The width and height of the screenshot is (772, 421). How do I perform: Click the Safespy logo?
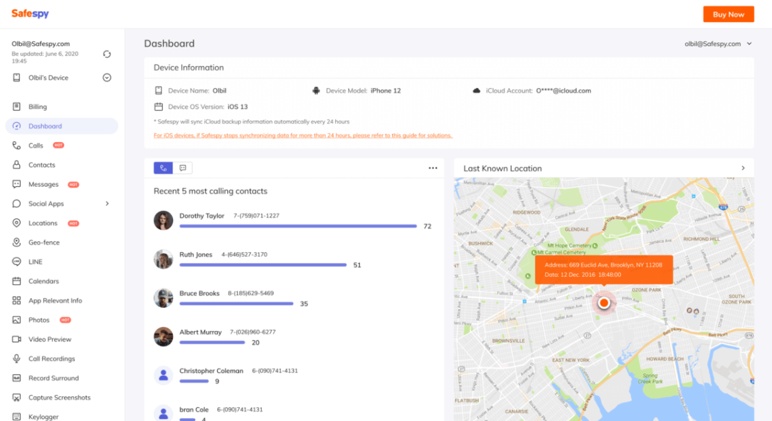(x=30, y=13)
